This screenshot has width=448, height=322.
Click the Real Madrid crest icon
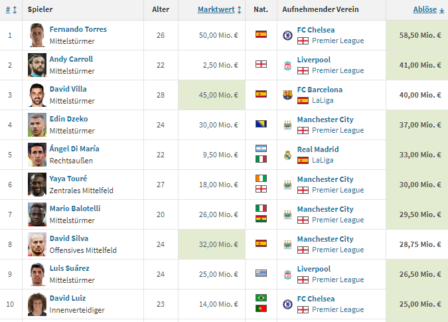[x=287, y=155]
